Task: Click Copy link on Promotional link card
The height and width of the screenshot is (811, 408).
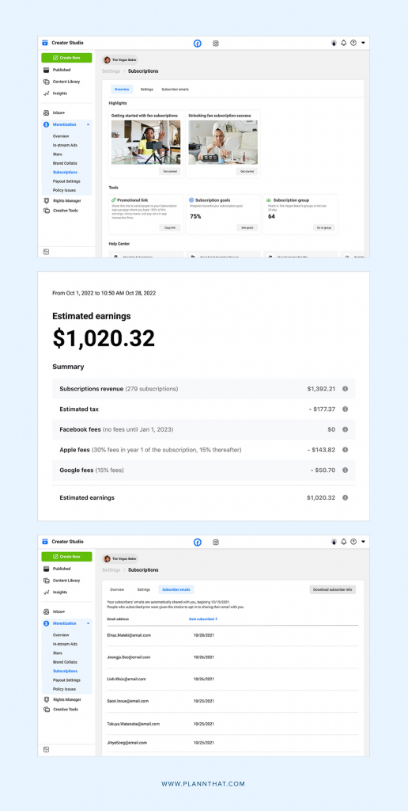Action: [x=170, y=227]
